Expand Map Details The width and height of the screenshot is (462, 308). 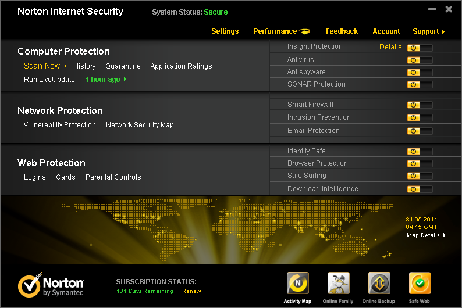[x=426, y=235]
